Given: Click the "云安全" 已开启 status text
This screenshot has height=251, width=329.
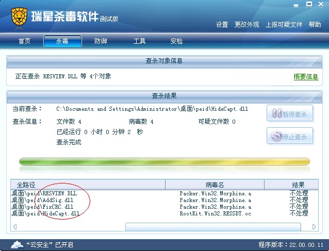Looking at the screenshot, I should 50,245.
